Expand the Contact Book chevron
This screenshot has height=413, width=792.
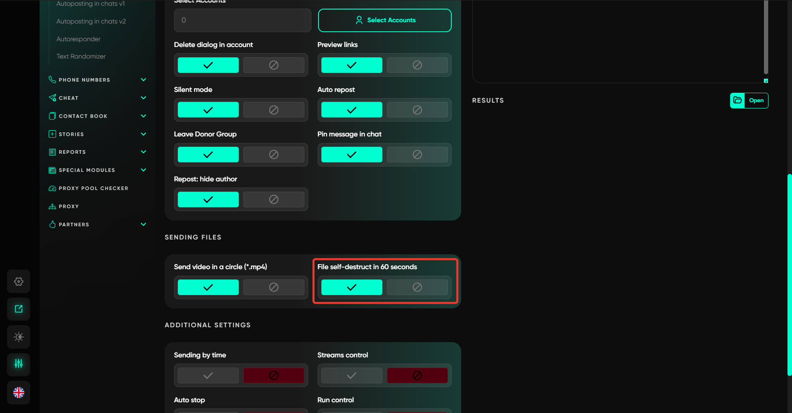click(x=143, y=116)
